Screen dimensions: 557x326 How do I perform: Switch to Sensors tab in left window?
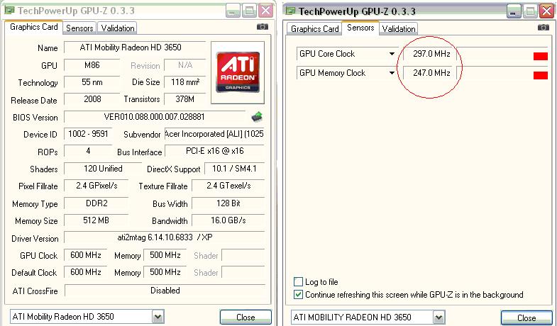(x=79, y=28)
